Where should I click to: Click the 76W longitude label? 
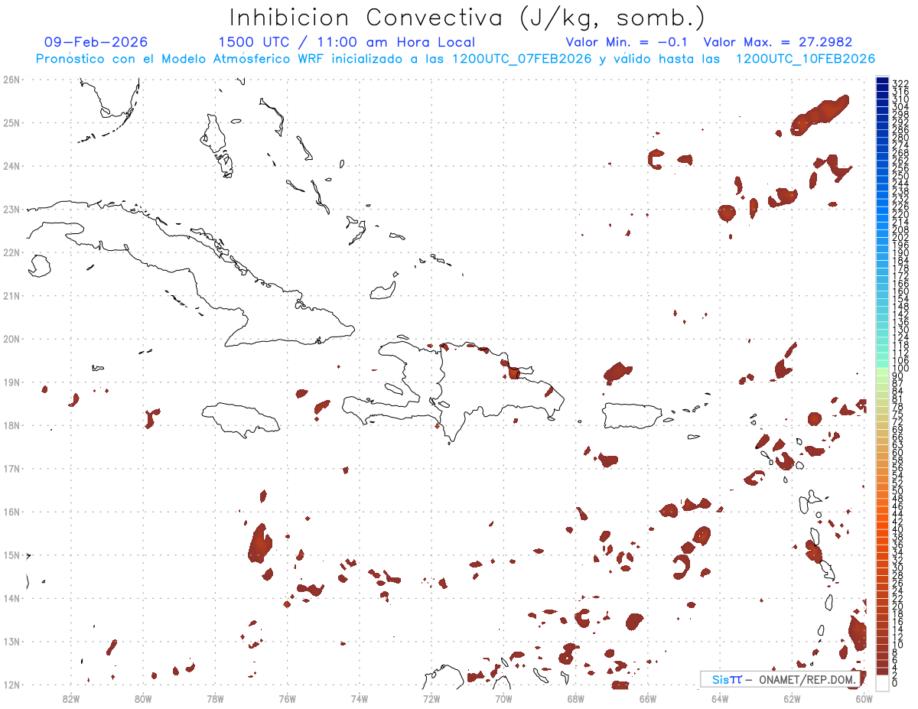point(287,698)
